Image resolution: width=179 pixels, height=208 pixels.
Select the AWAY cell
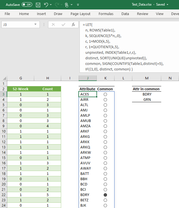click(x=88, y=168)
